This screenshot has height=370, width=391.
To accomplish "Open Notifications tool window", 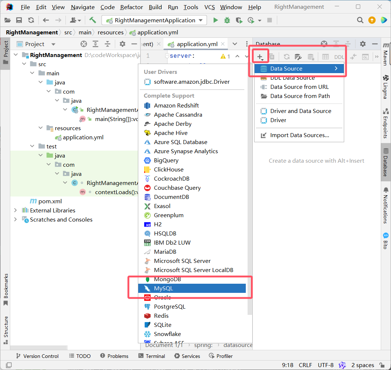I will point(386,205).
